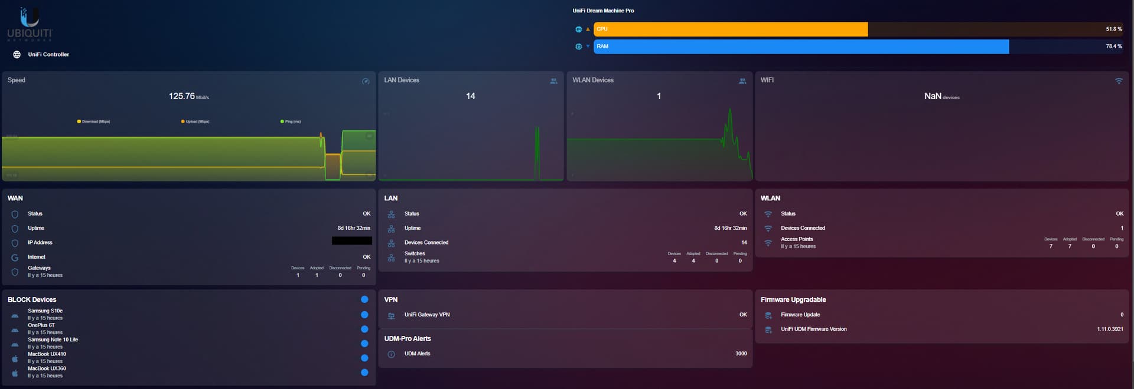Click the Access Points row label
Viewport: 1134px width, 389px height.
click(x=797, y=239)
